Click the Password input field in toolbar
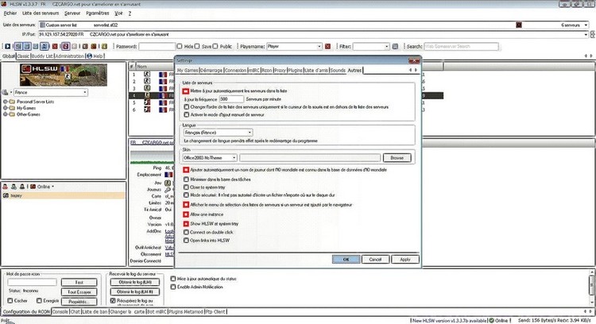The image size is (596, 324). coord(157,46)
